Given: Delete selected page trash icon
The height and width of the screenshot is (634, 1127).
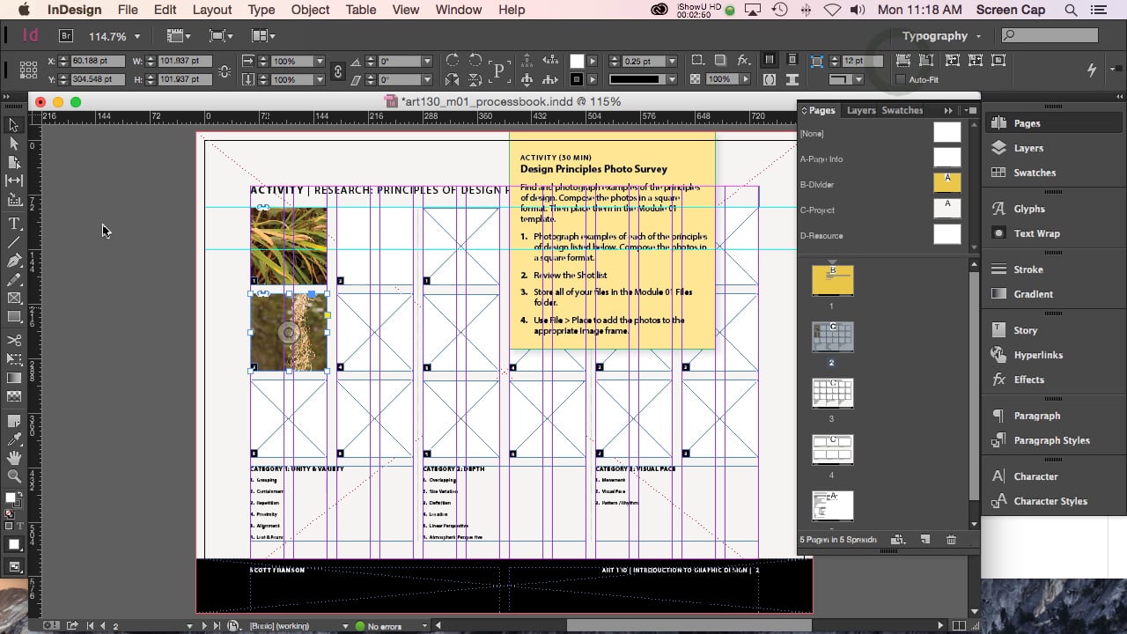Looking at the screenshot, I should tap(951, 539).
